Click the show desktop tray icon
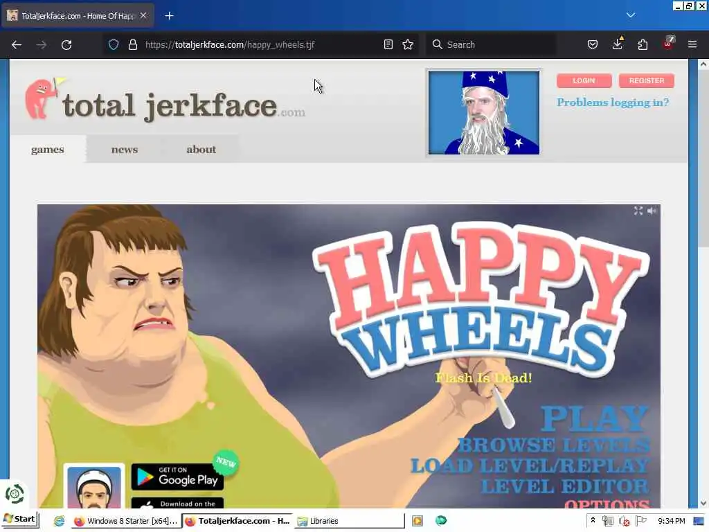The image size is (709, 532). pos(699,521)
